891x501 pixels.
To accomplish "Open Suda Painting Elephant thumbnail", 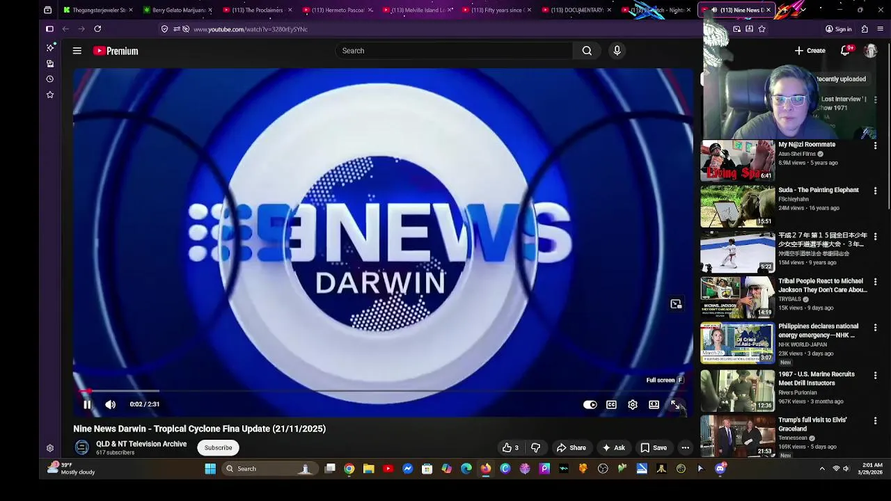I will pos(737,206).
